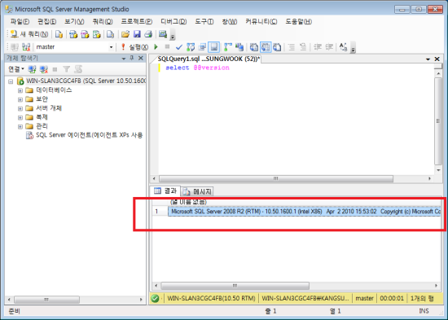The width and height of the screenshot is (448, 320).
Task: Click the 새 쿼리 (New Query) button
Action: pyautogui.click(x=29, y=34)
